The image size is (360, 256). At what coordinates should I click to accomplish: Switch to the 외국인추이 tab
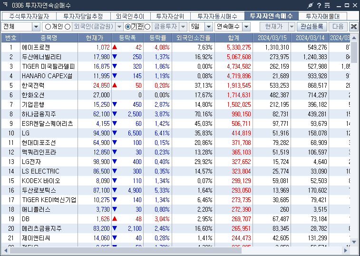[x=130, y=16]
